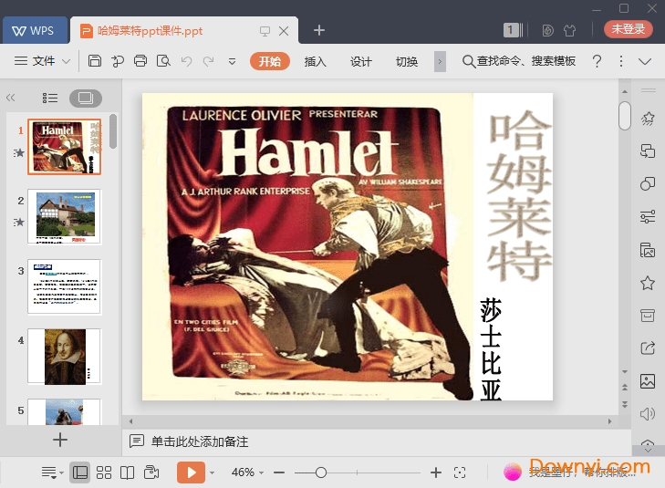The image size is (665, 488).
Task: Collapse the slide panel with double chevron
Action: [11, 98]
